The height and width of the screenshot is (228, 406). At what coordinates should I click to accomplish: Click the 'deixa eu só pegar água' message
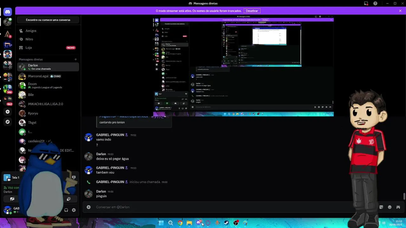(112, 159)
